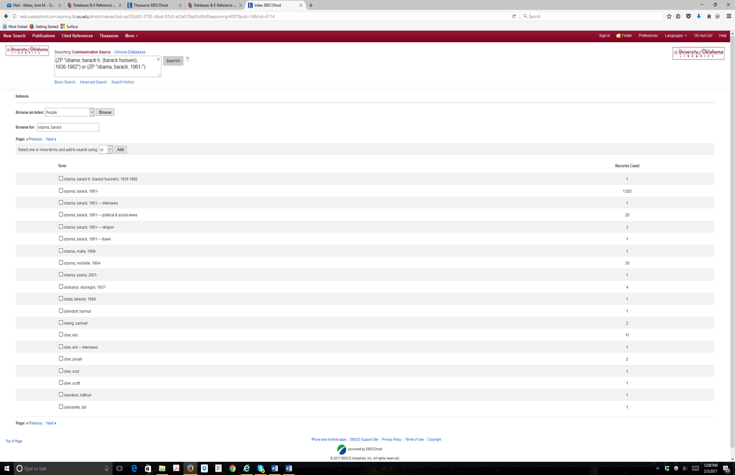Click the 'Browse for' text field

pos(68,127)
